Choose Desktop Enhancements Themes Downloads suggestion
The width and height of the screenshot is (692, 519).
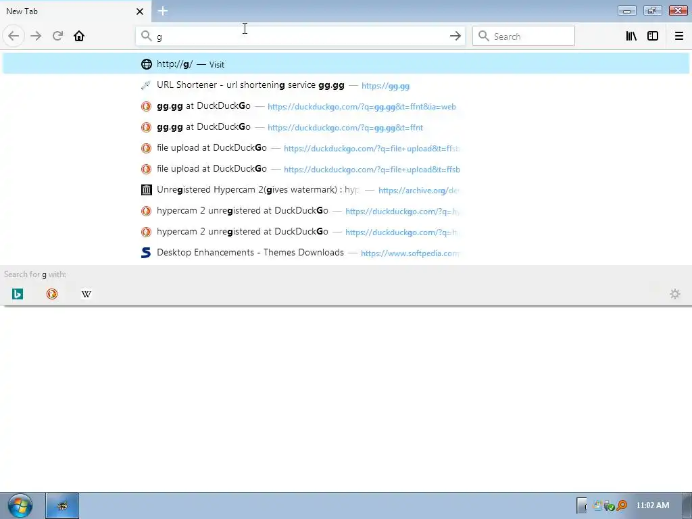coord(346,253)
